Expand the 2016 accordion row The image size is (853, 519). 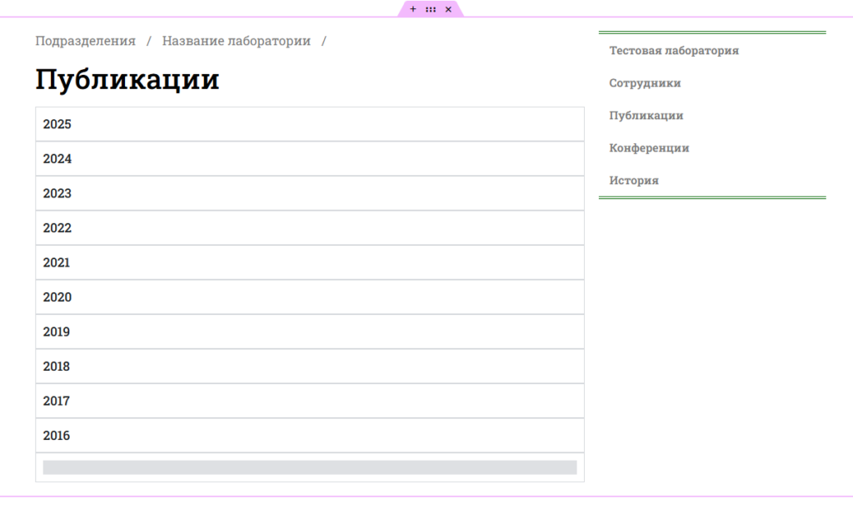(x=309, y=436)
